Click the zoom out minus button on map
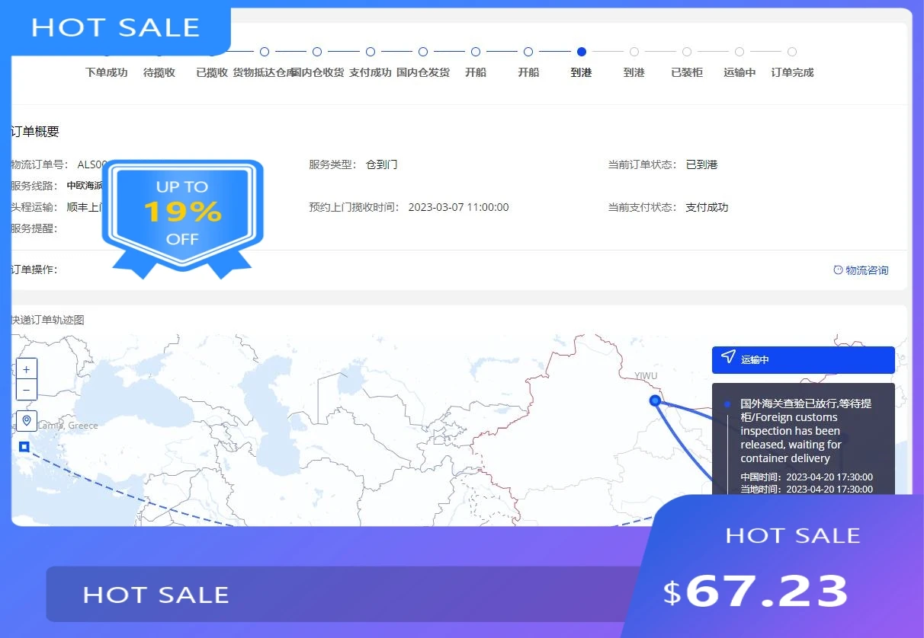 (26, 390)
